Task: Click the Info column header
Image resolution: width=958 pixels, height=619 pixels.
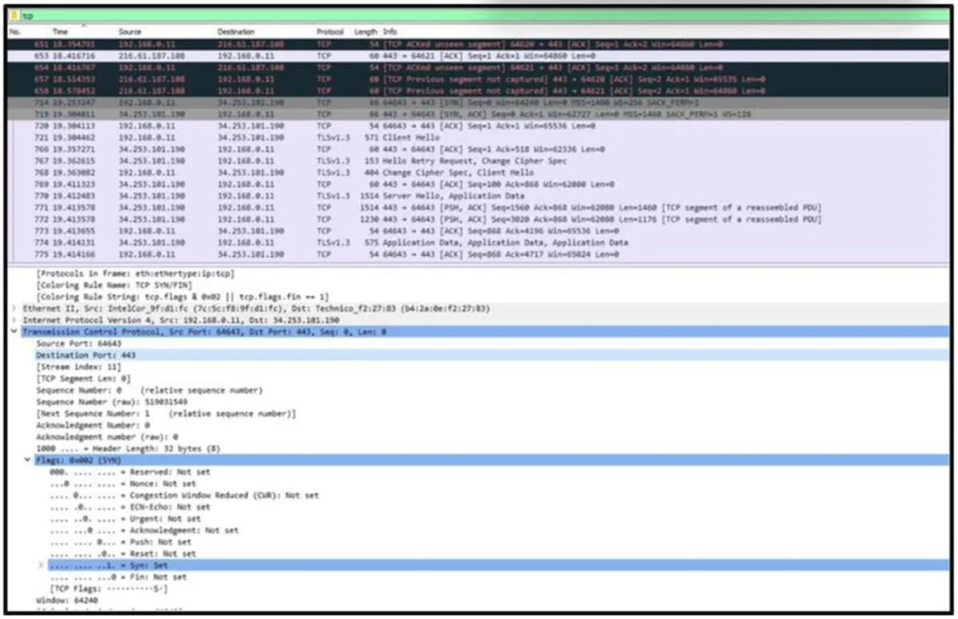Action: [390, 32]
